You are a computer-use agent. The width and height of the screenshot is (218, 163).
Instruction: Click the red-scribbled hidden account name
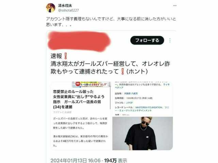79,41
